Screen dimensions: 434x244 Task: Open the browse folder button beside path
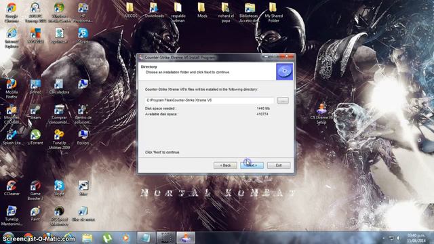(x=283, y=100)
